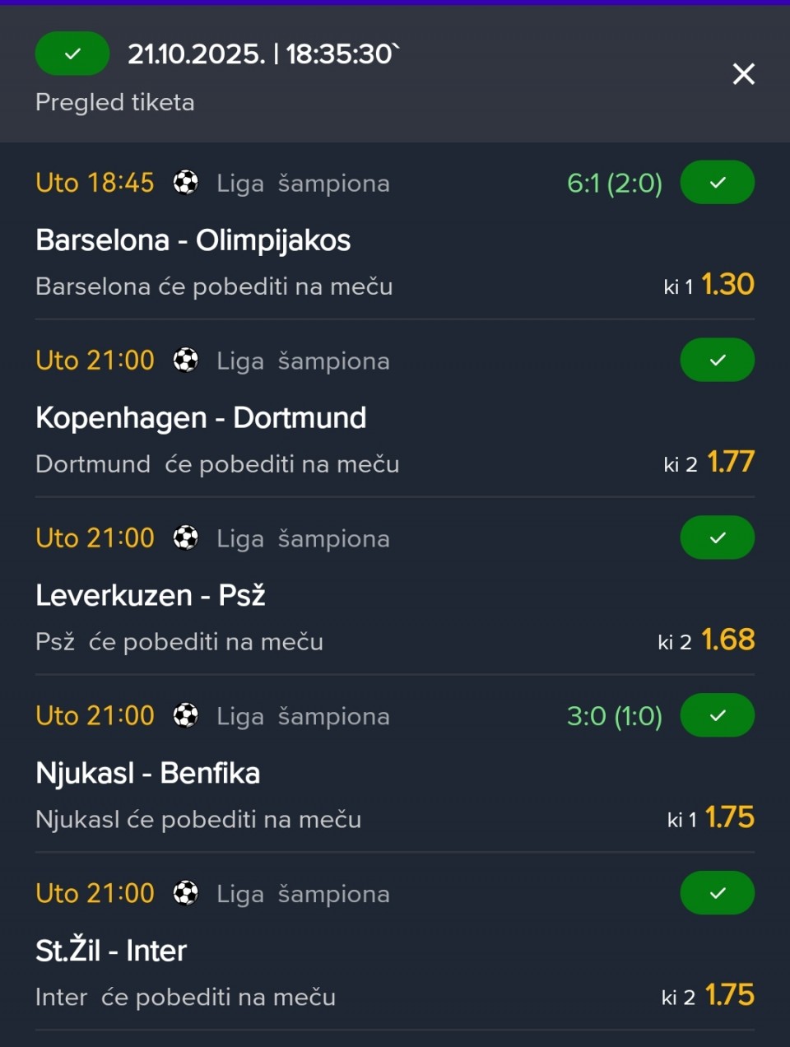Click the 6:1 (2:0) final score

[x=614, y=183]
